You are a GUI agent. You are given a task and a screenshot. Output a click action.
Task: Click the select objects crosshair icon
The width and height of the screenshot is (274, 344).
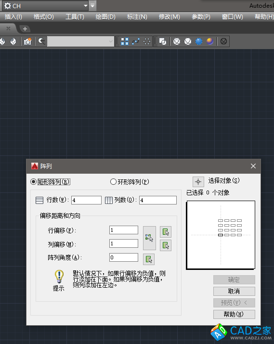[198, 182]
